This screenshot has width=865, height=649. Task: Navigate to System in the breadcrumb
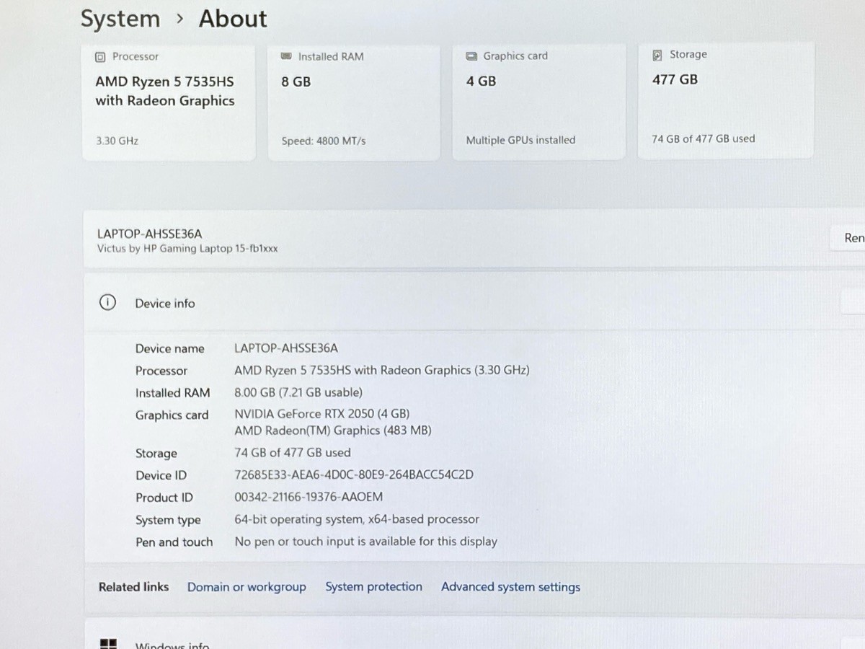tap(120, 19)
